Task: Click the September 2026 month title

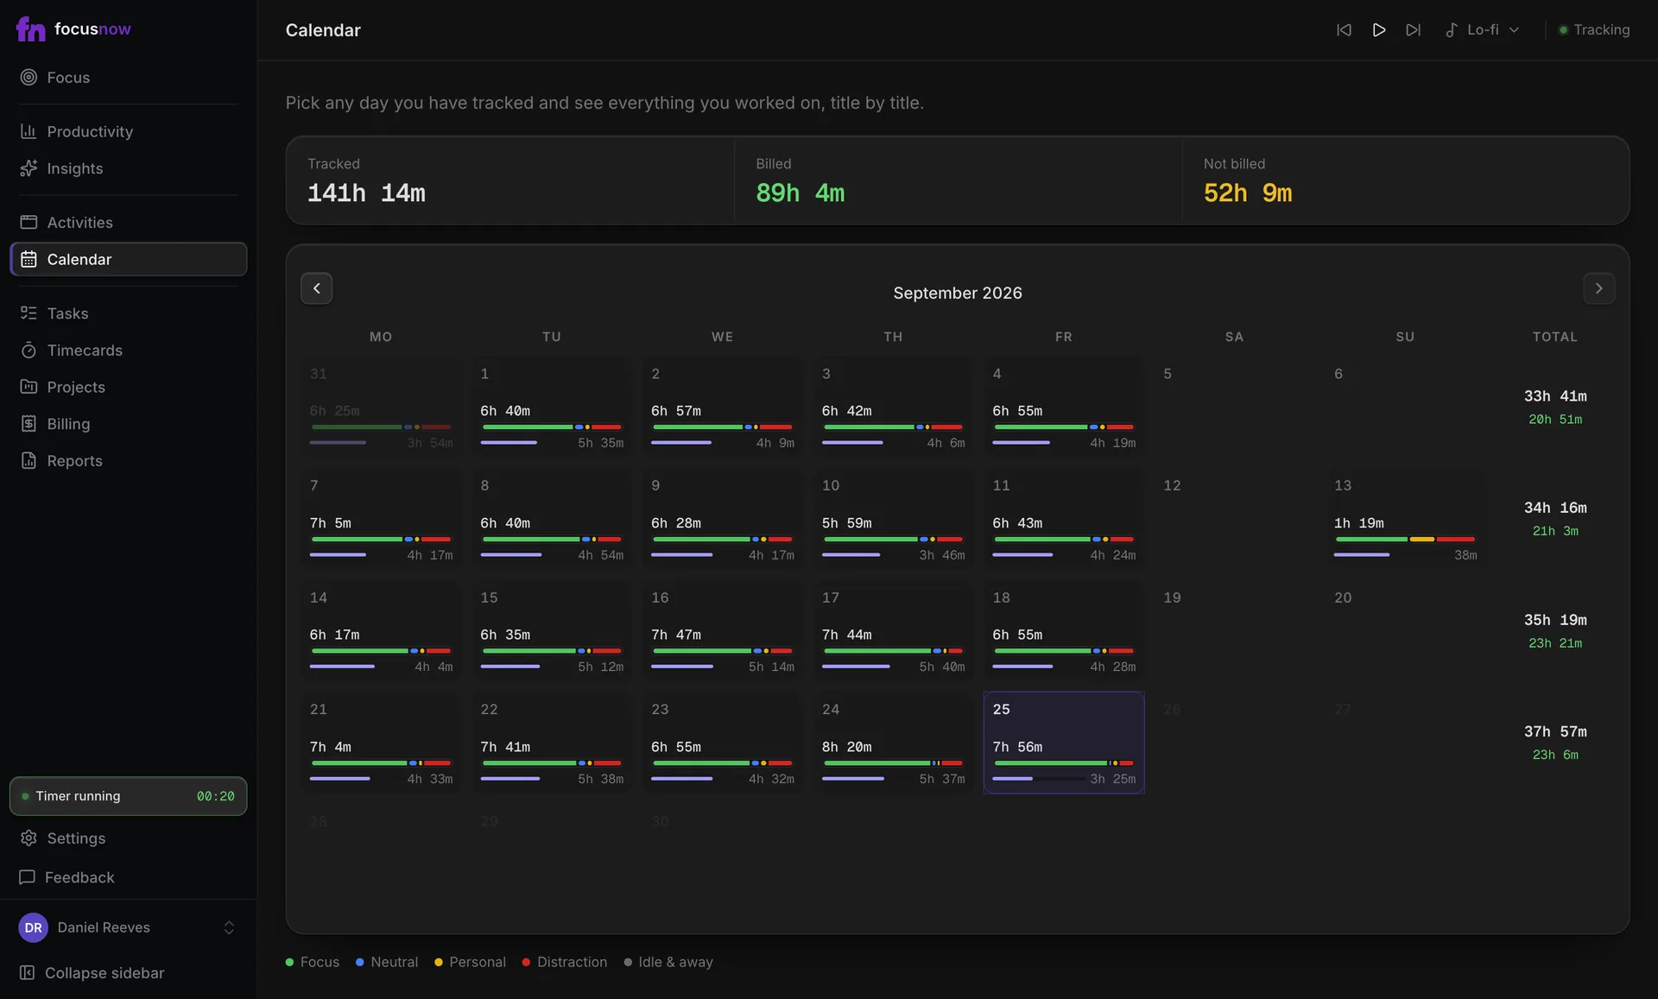Action: click(x=958, y=293)
